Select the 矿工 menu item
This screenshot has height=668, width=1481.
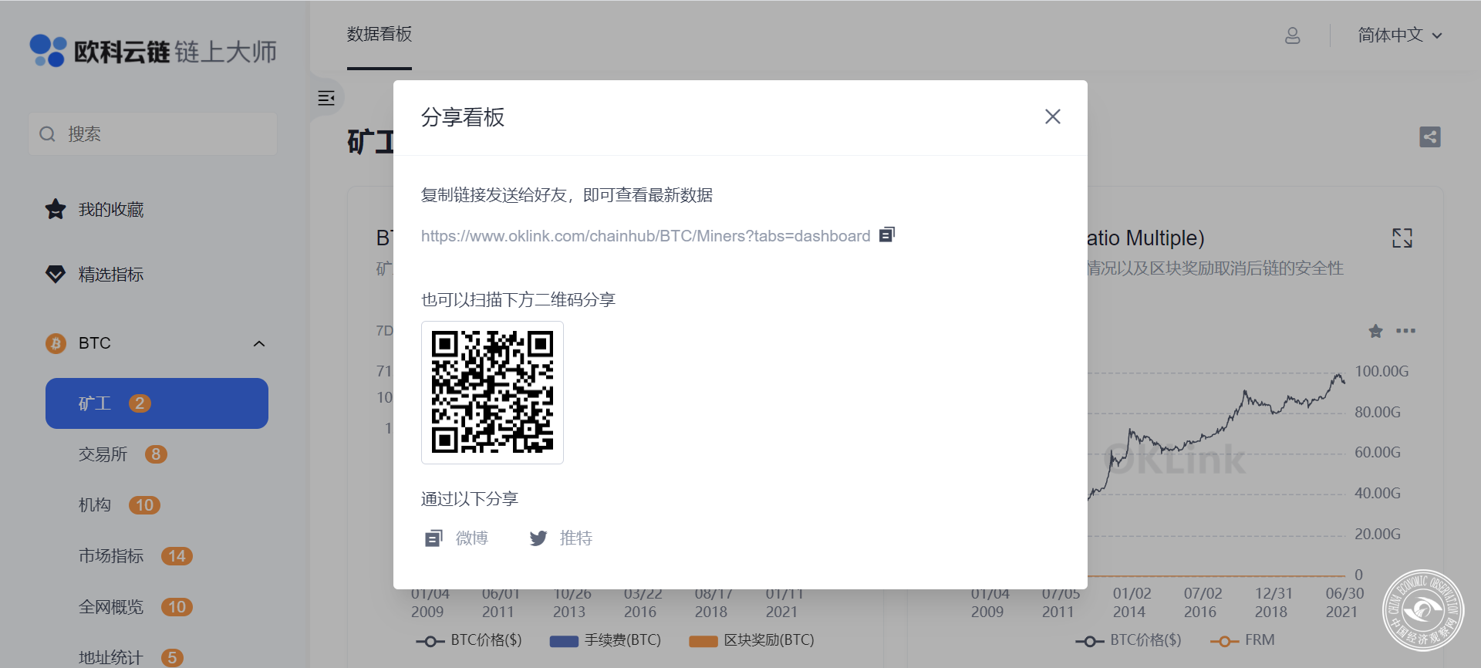[x=157, y=403]
